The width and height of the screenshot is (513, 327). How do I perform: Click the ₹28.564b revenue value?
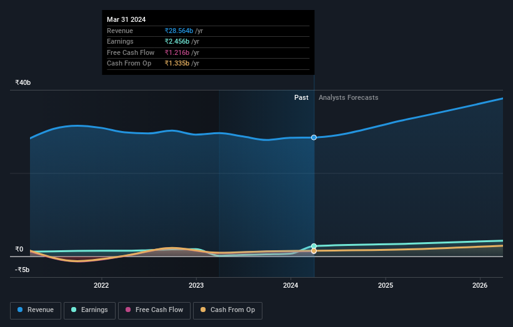[179, 31]
